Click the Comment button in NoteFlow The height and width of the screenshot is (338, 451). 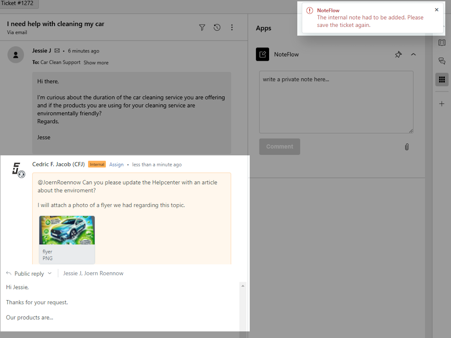[279, 147]
